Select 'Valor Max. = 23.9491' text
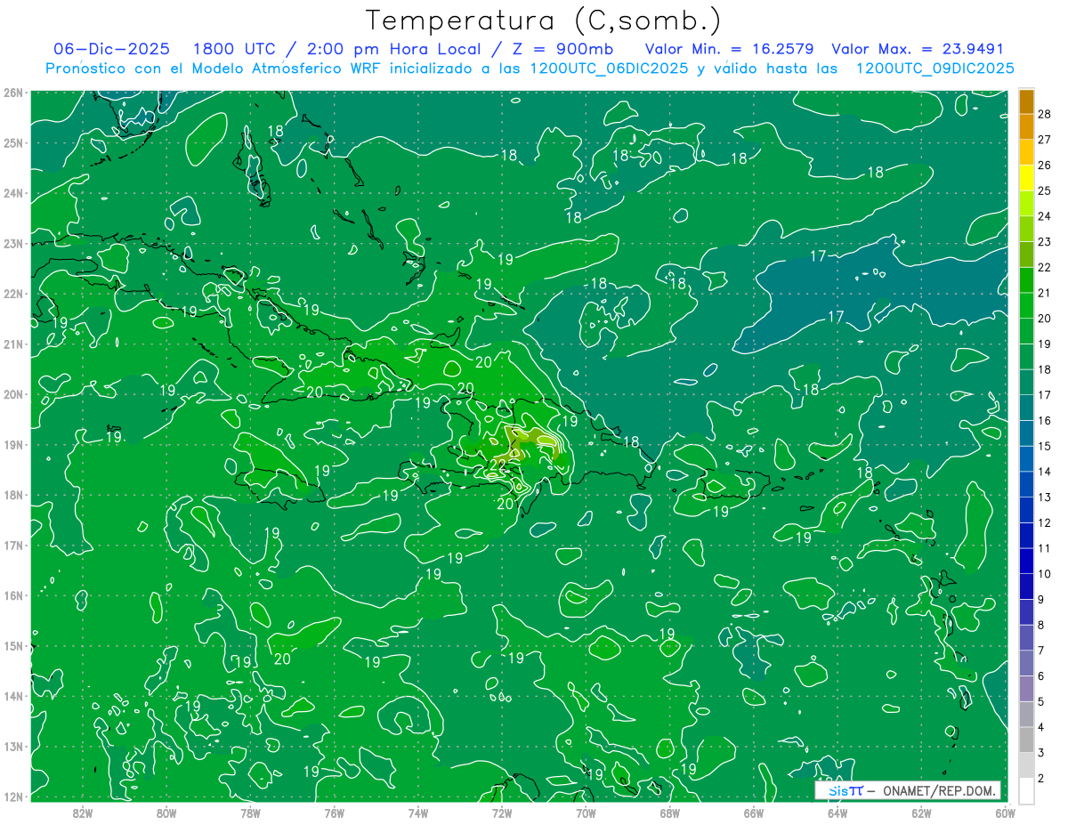Screen dimensions: 1068x825 point(918,49)
